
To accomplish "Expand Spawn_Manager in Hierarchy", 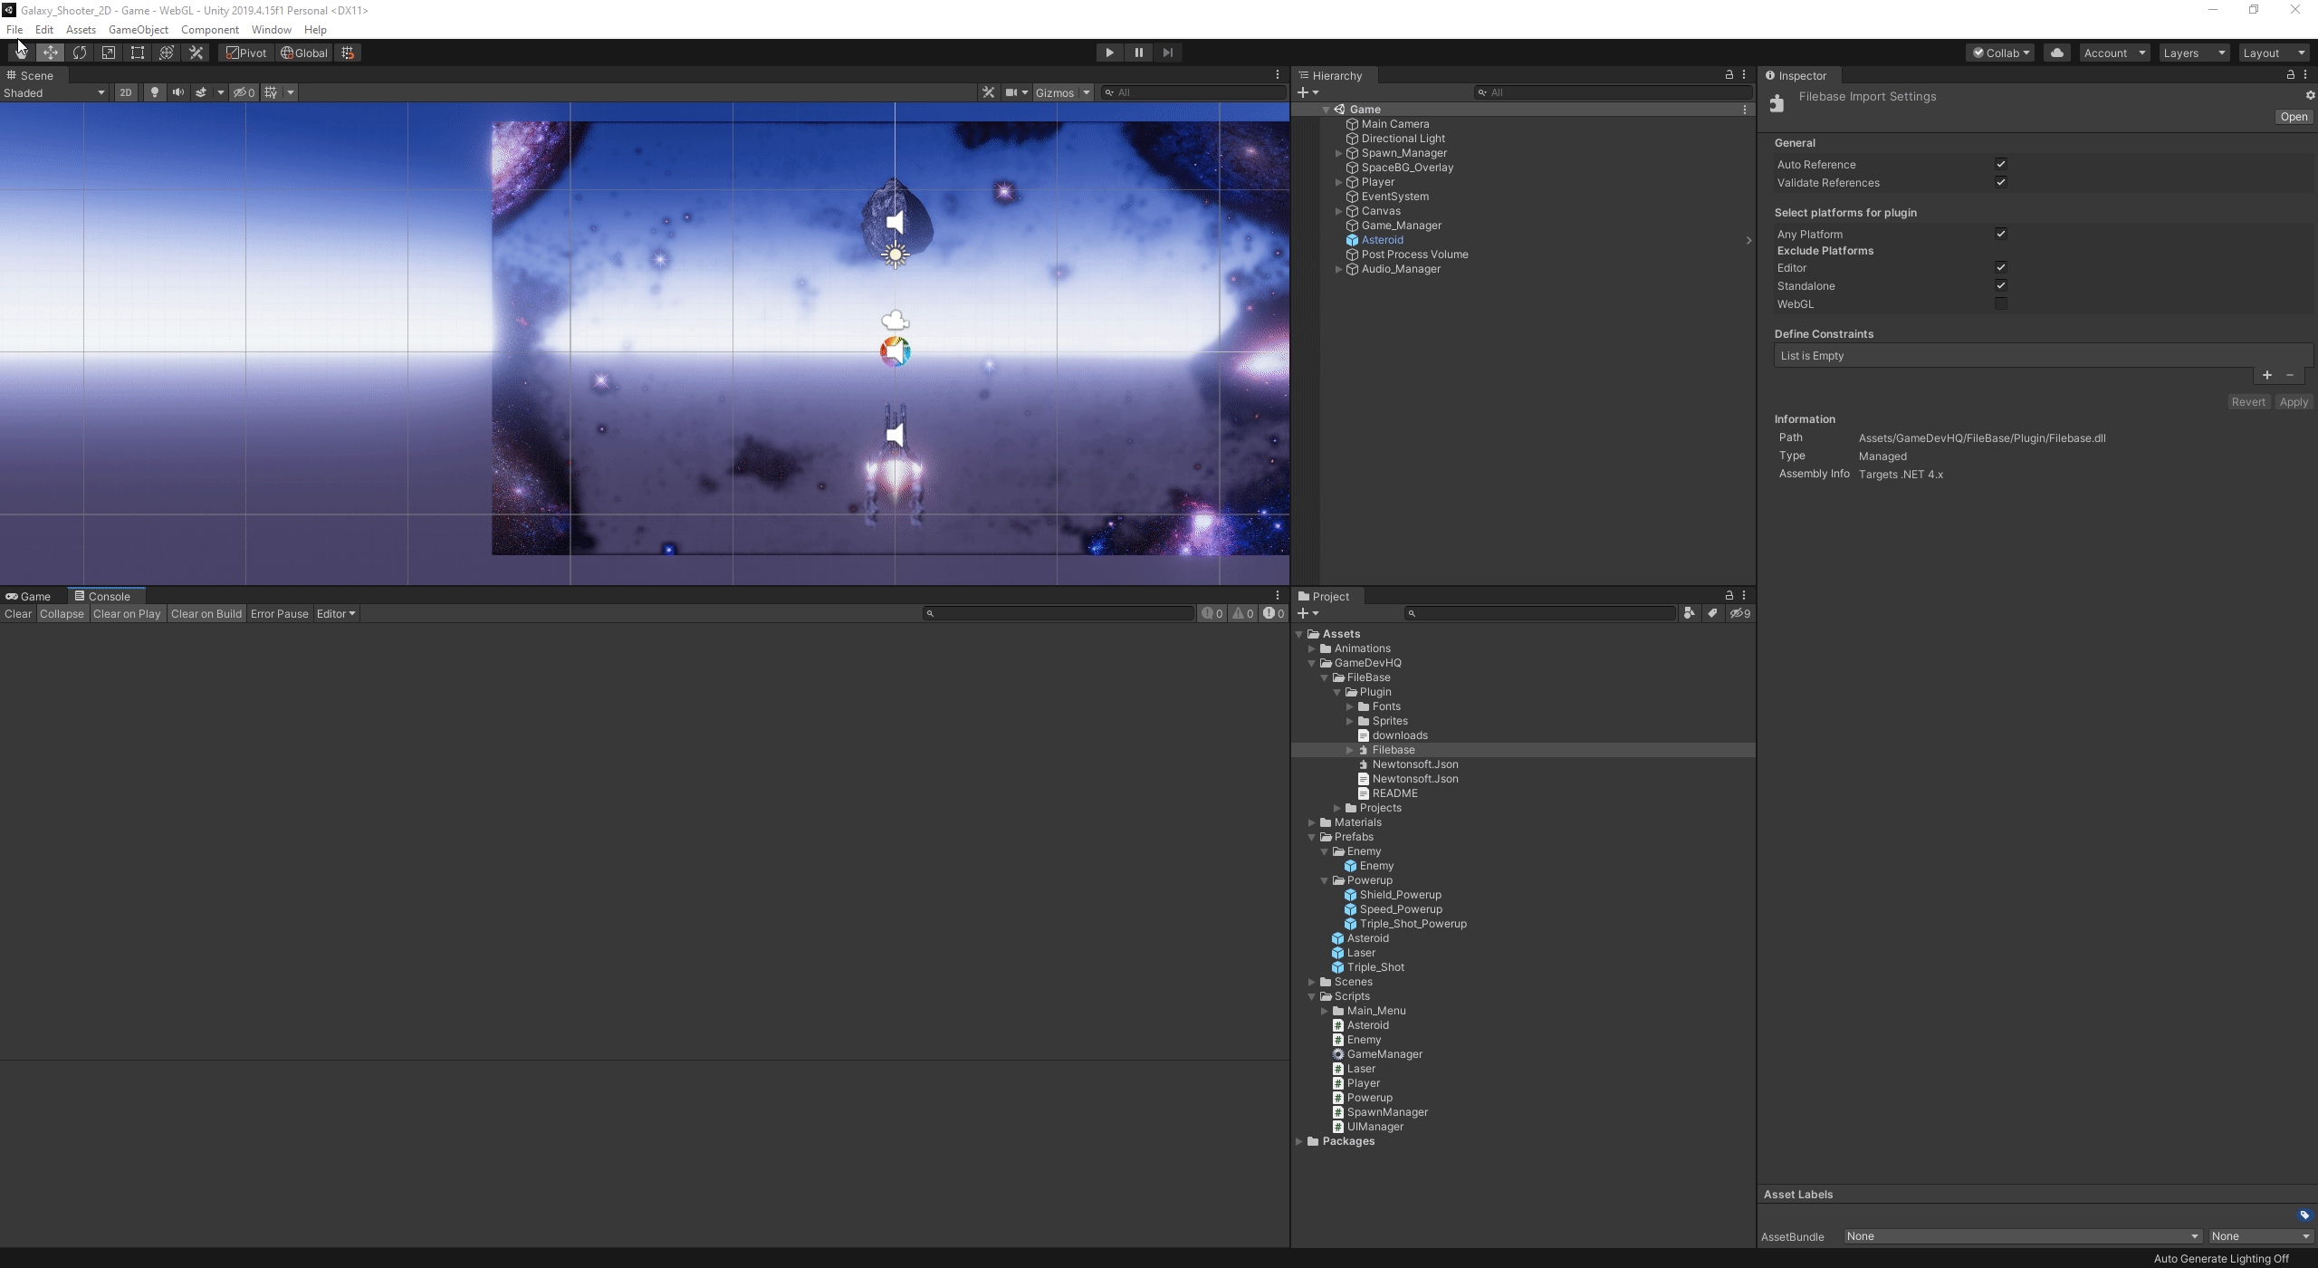I will pyautogui.click(x=1338, y=153).
